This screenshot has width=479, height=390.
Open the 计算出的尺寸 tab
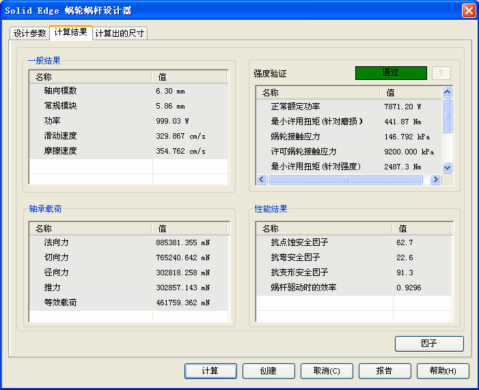120,33
